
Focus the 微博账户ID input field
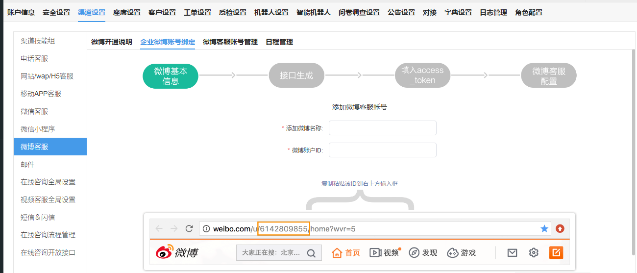(x=383, y=150)
